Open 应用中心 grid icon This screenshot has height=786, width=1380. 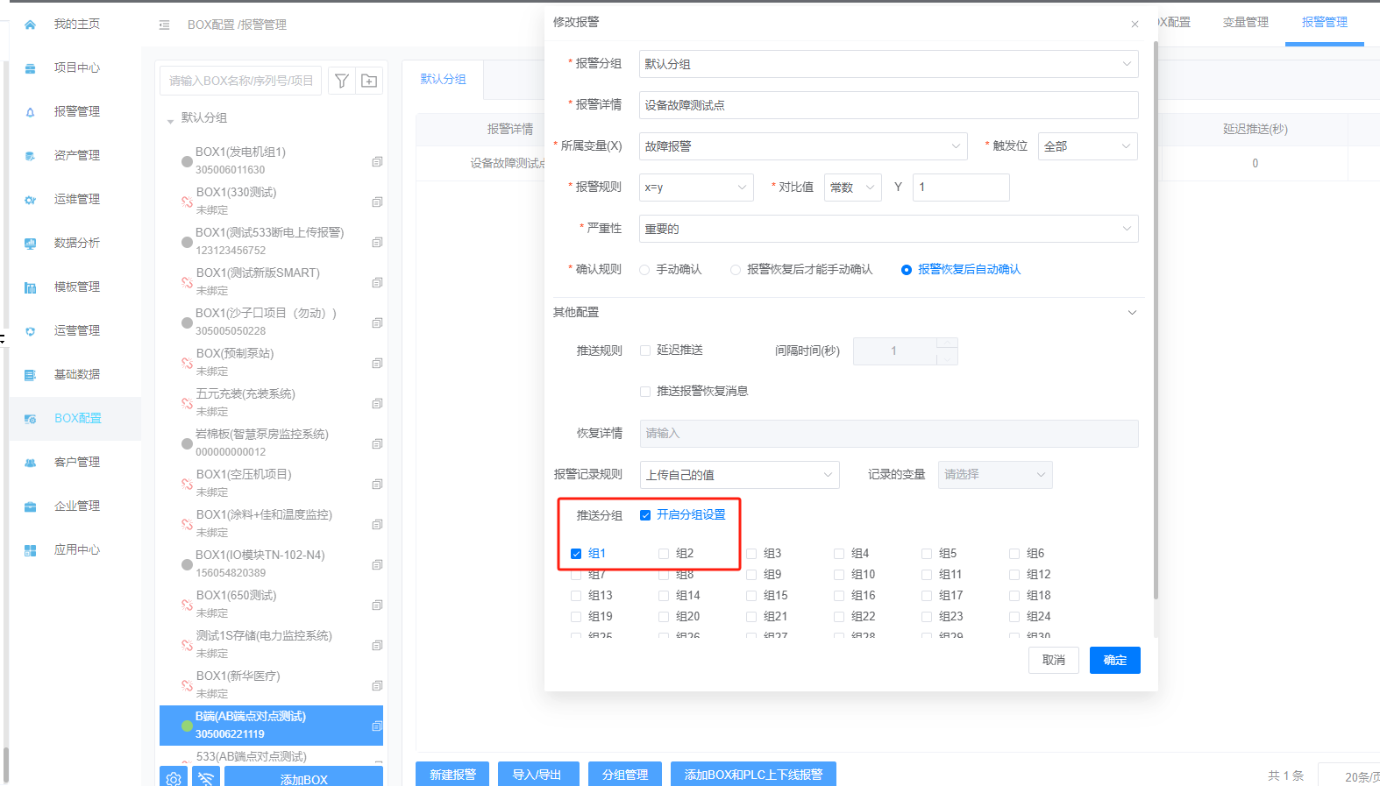(30, 550)
